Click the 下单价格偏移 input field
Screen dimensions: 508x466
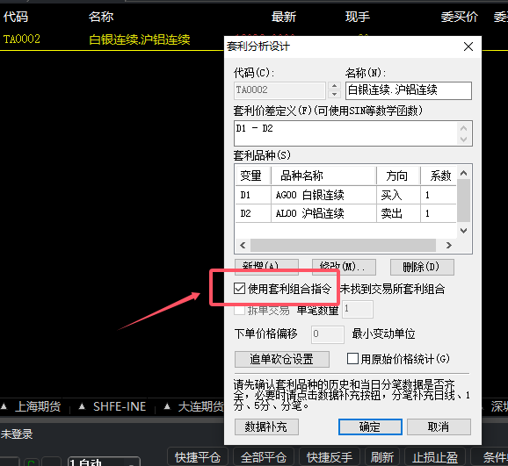point(328,334)
